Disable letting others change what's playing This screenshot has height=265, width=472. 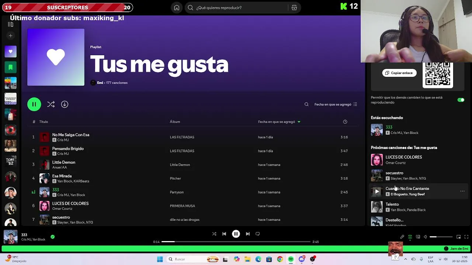(461, 100)
